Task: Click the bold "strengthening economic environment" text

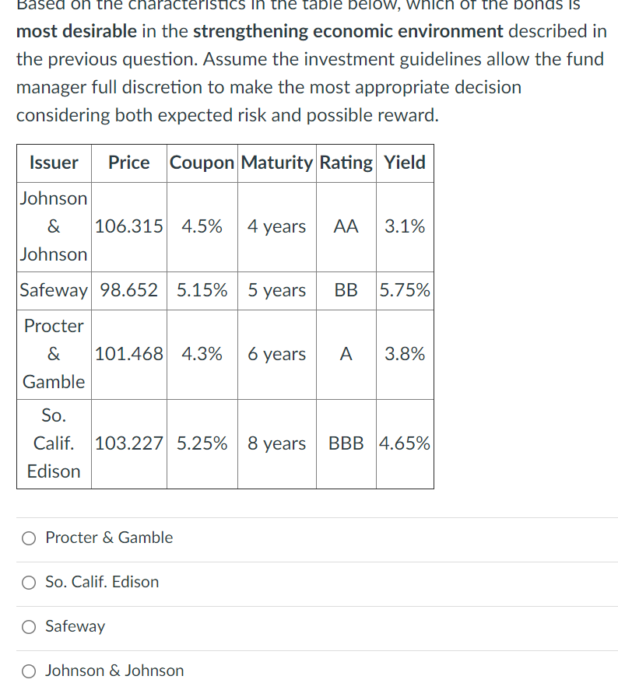Action: point(348,31)
